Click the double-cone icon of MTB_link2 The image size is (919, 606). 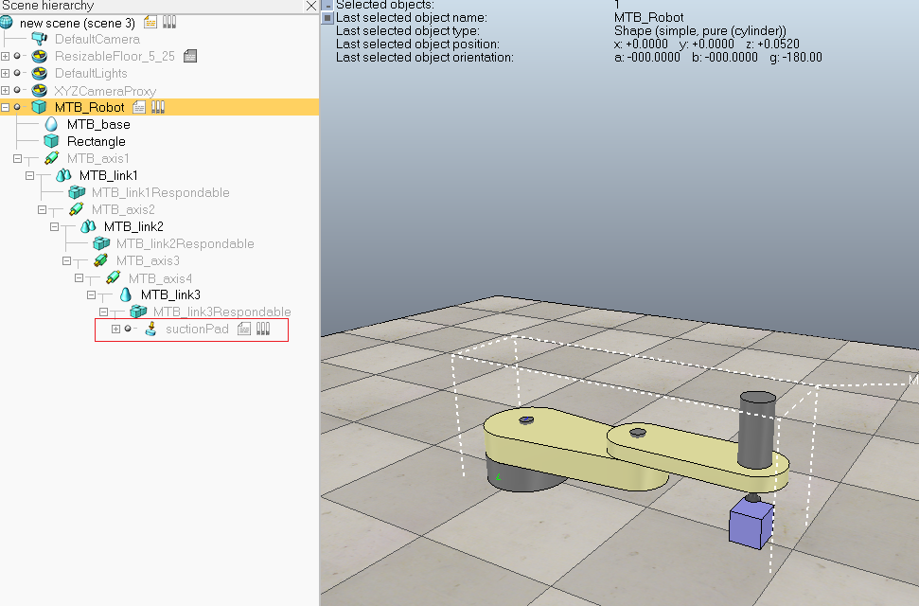(x=88, y=226)
